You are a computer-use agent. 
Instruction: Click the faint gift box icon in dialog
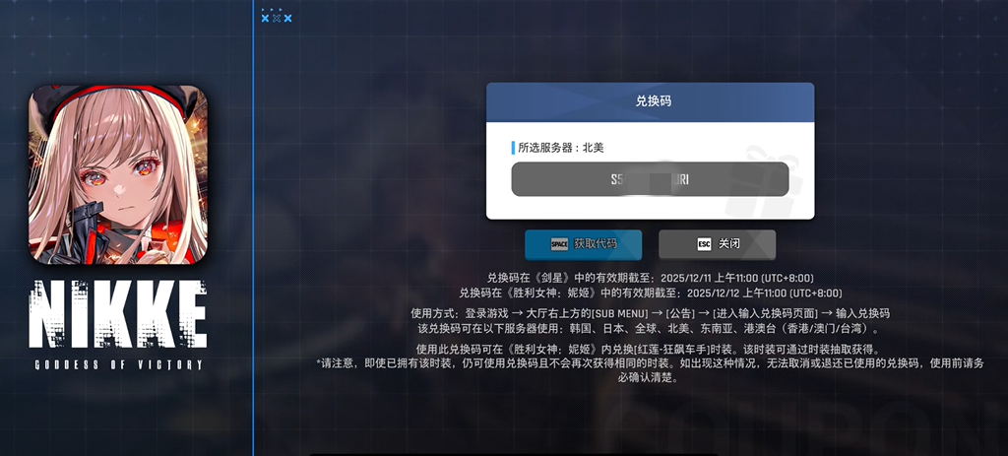764,182
